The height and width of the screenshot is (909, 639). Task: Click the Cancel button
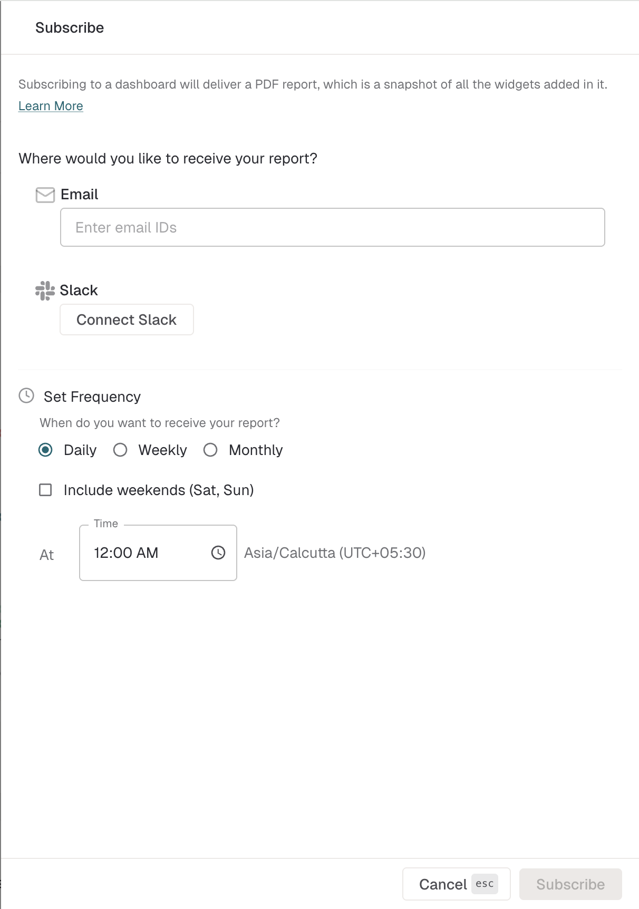(457, 884)
